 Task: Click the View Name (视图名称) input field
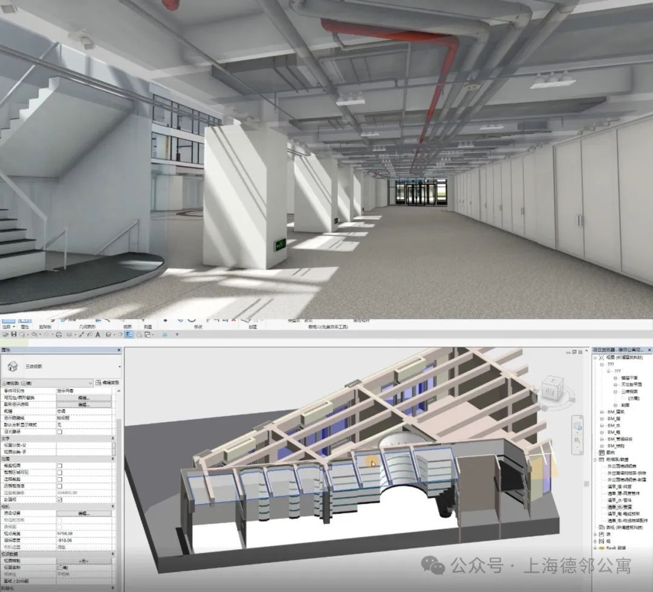(x=83, y=567)
